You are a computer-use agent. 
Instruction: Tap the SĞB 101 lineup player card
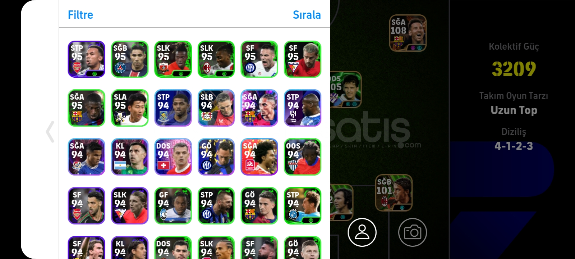(x=394, y=193)
